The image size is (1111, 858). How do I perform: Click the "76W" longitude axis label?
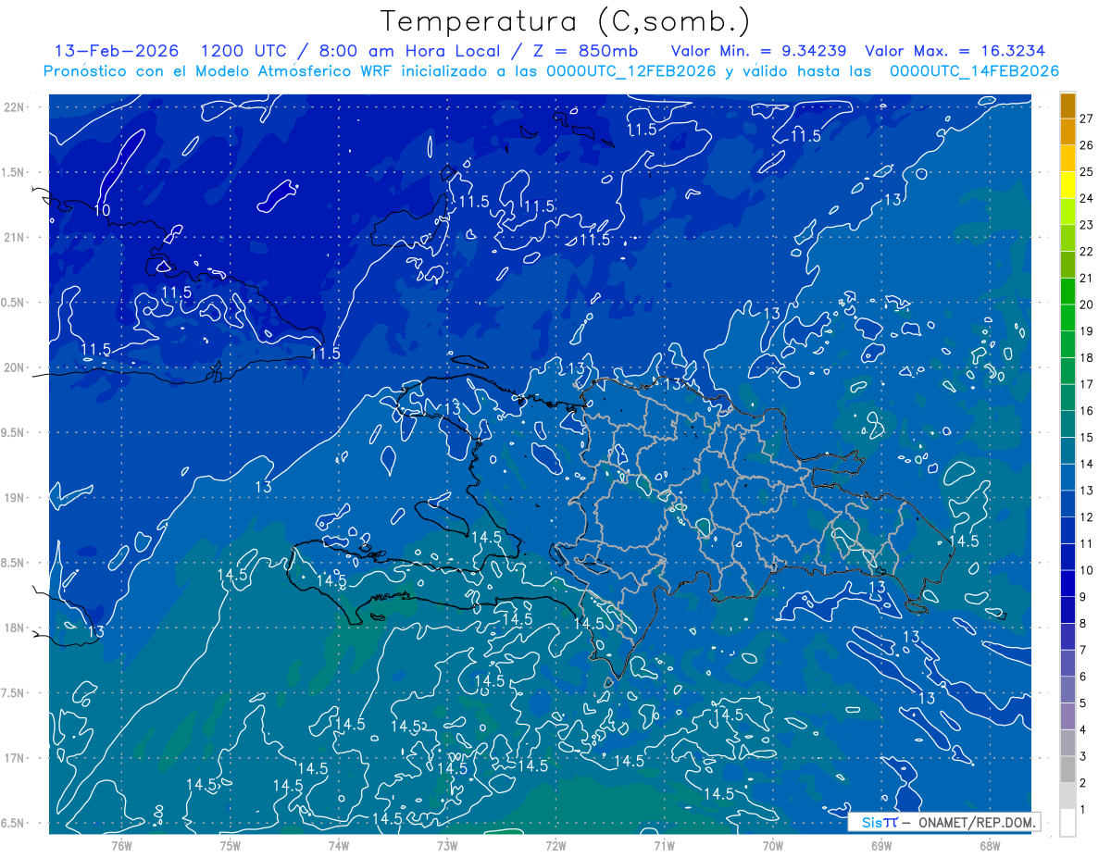point(121,845)
